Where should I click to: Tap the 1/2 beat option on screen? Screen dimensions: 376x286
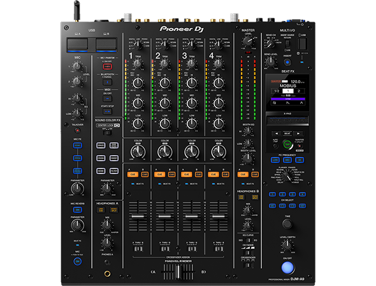click(x=277, y=91)
